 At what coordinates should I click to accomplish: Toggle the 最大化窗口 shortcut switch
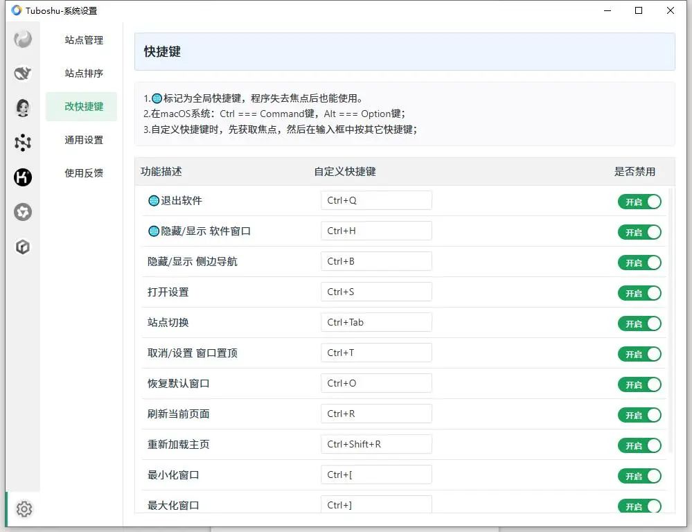639,506
